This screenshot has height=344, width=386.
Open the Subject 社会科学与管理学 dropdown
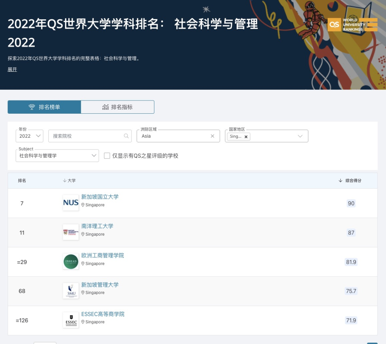tap(57, 156)
